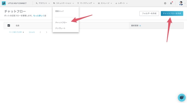Click the user profile avatar
The width and height of the screenshot is (187, 103).
click(181, 3)
